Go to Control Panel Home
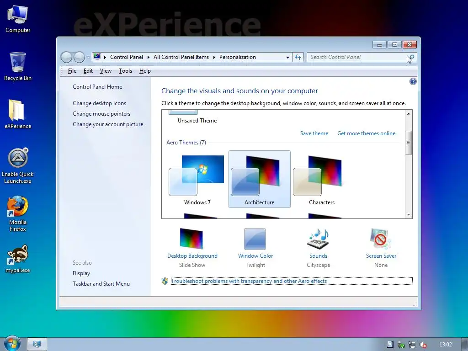Screen dimensions: 468x351 tap(97, 86)
